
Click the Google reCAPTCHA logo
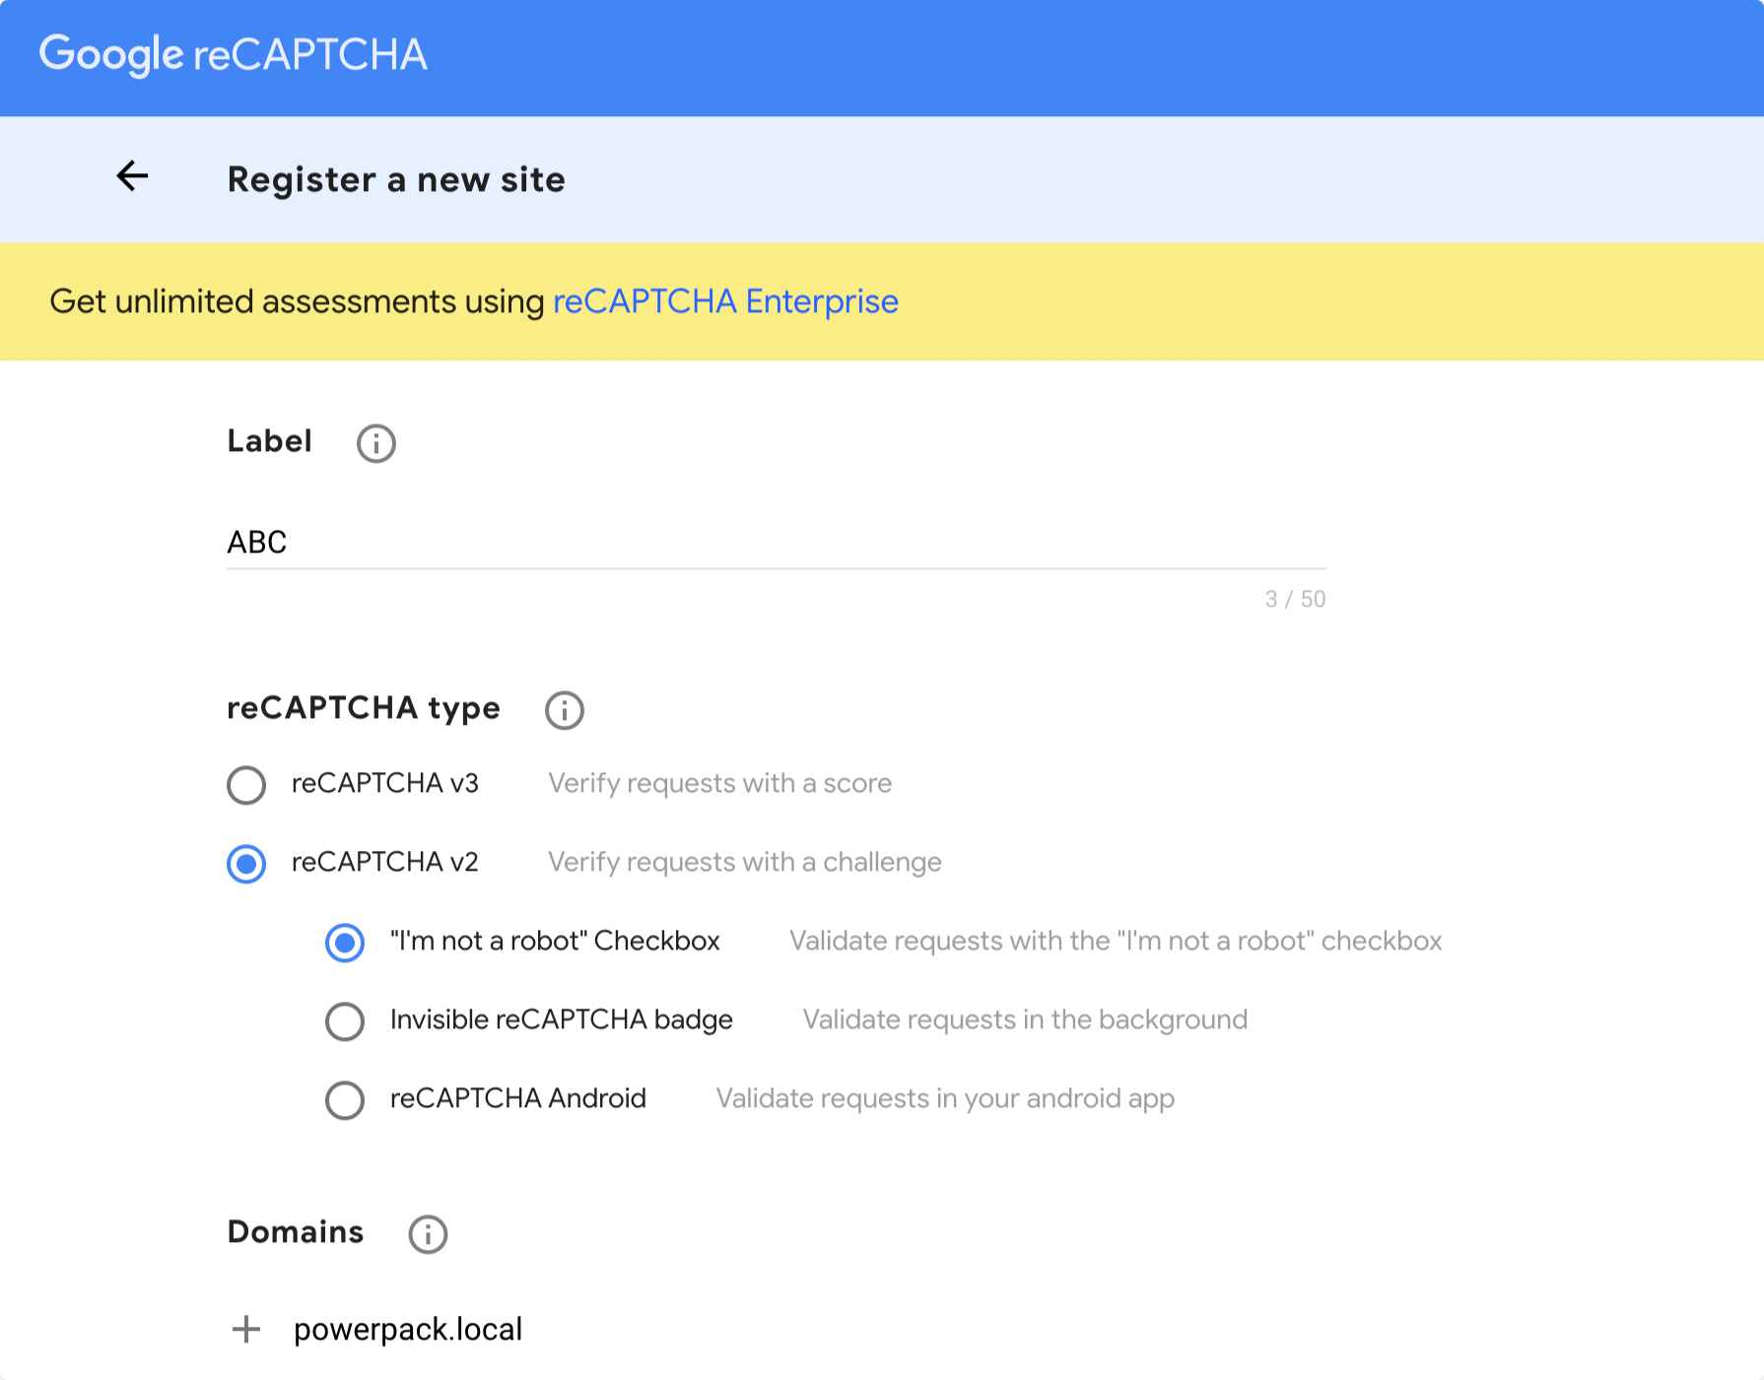pyautogui.click(x=233, y=55)
